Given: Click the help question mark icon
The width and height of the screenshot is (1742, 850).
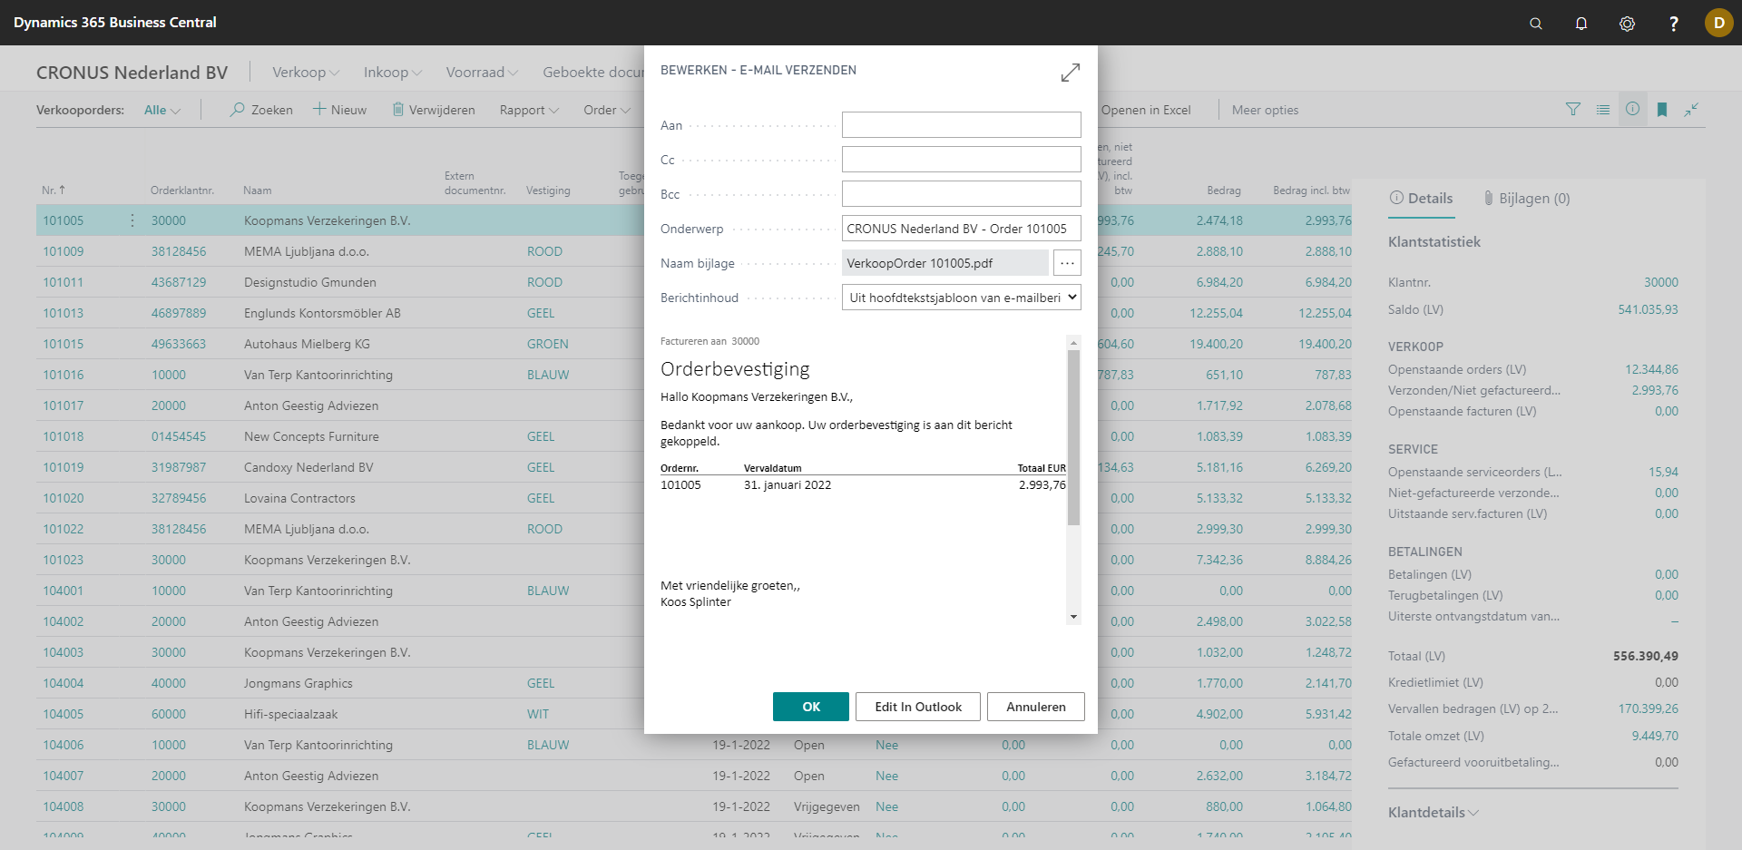Looking at the screenshot, I should point(1673,24).
